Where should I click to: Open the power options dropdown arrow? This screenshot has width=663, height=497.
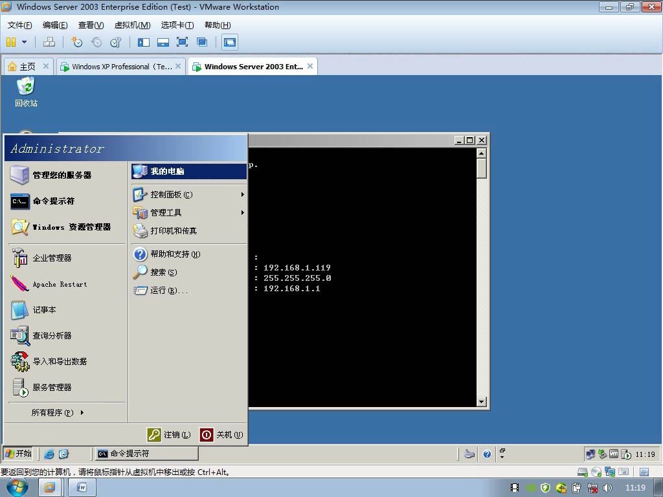click(x=24, y=42)
